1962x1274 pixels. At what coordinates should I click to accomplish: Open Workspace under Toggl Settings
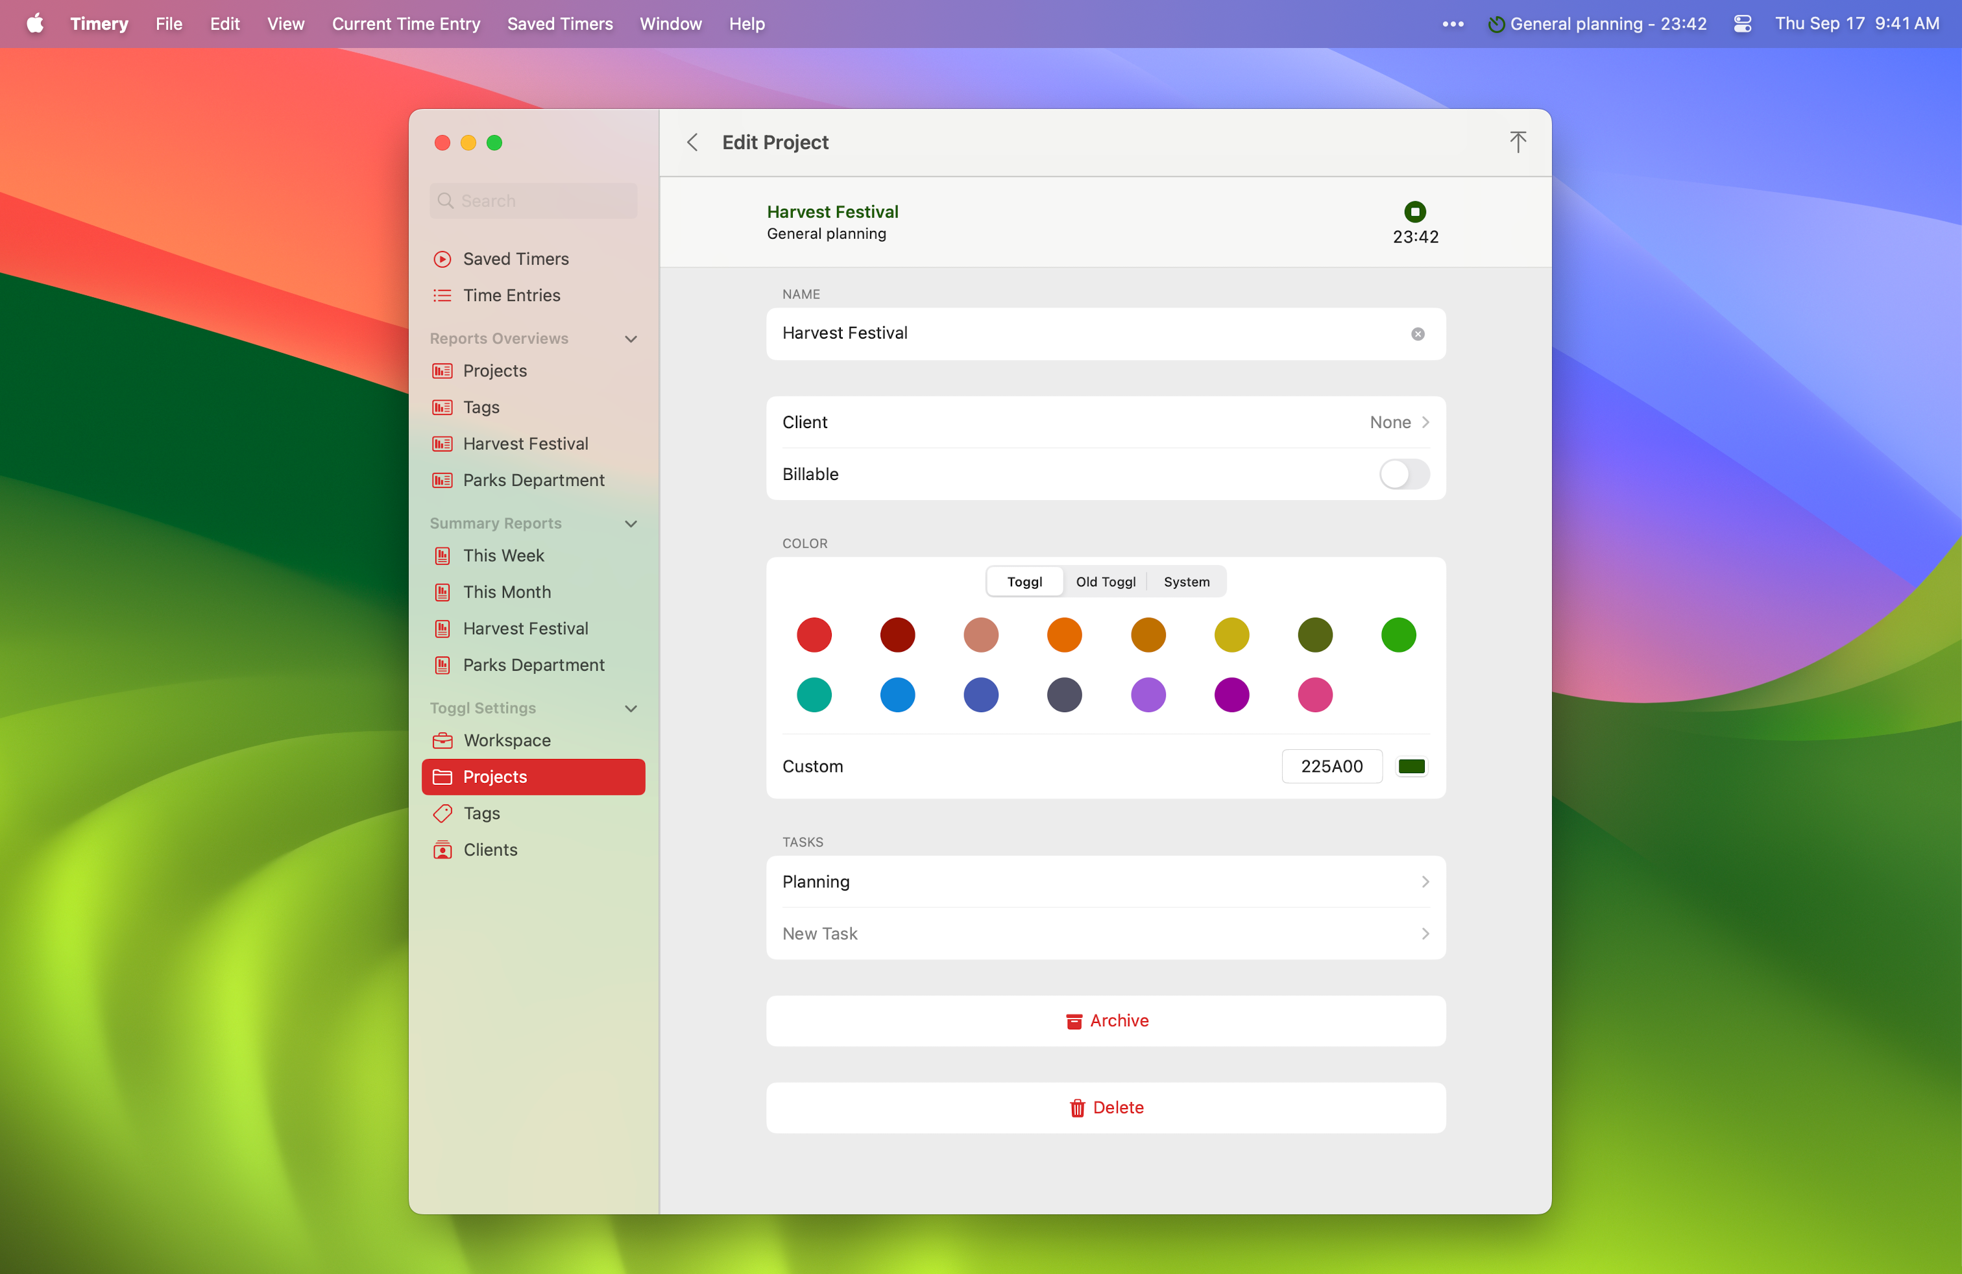tap(533, 740)
